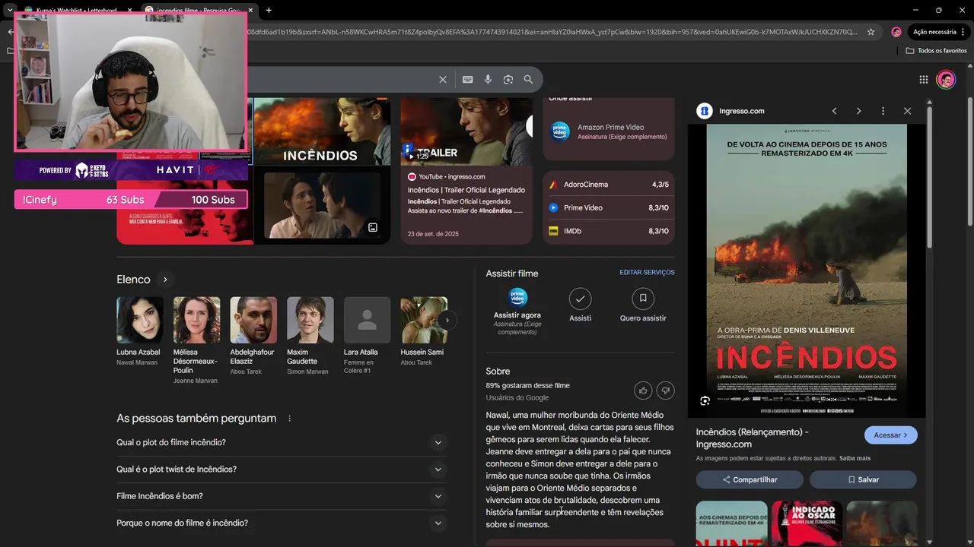Open the AdoroCinema rating 4,3/5

click(609, 185)
